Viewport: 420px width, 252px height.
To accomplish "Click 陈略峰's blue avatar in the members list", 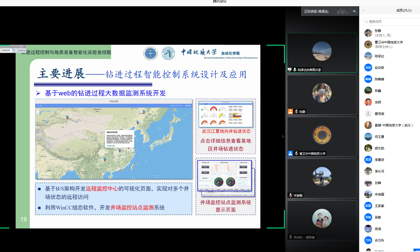I will click(x=368, y=79).
